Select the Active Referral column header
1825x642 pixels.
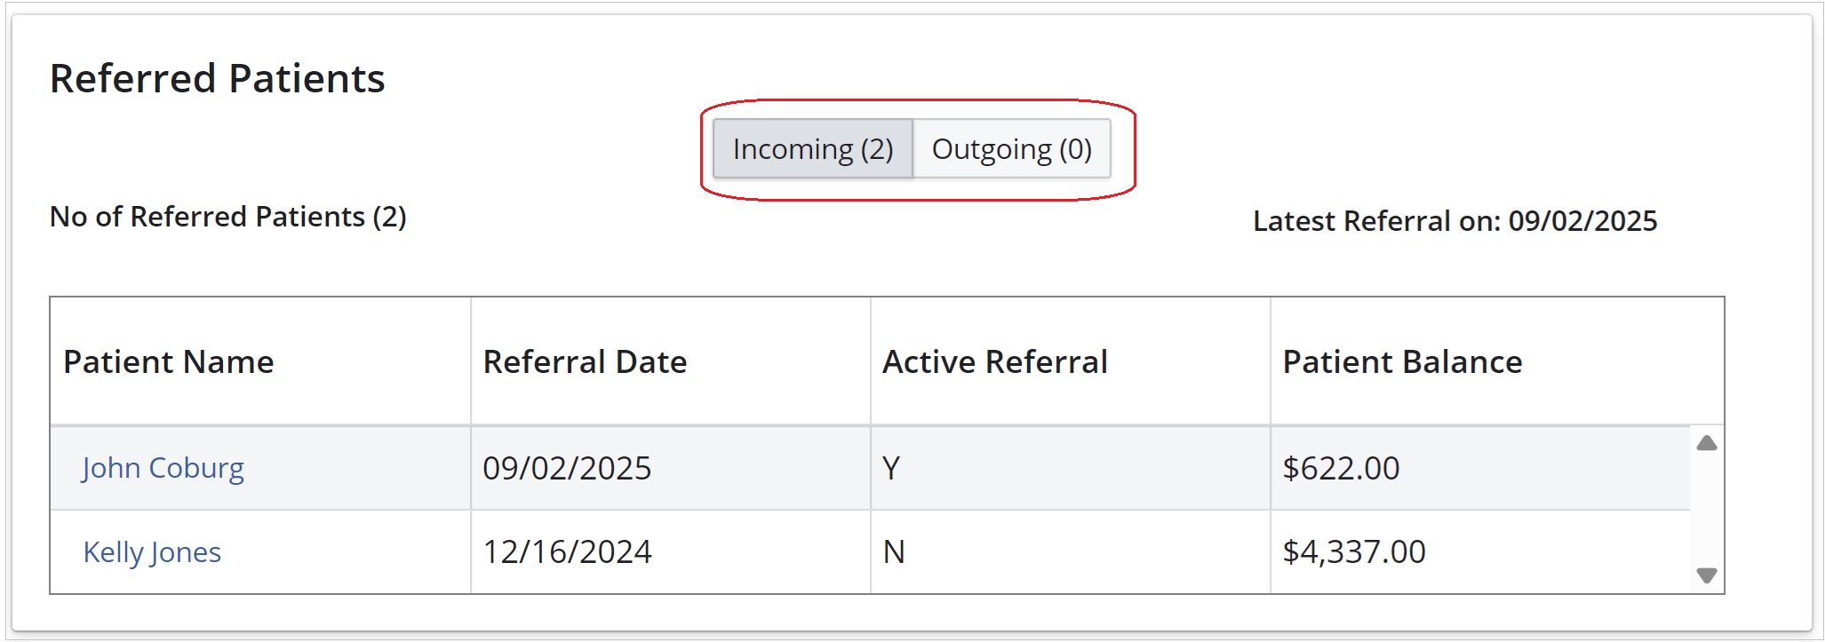coord(994,362)
